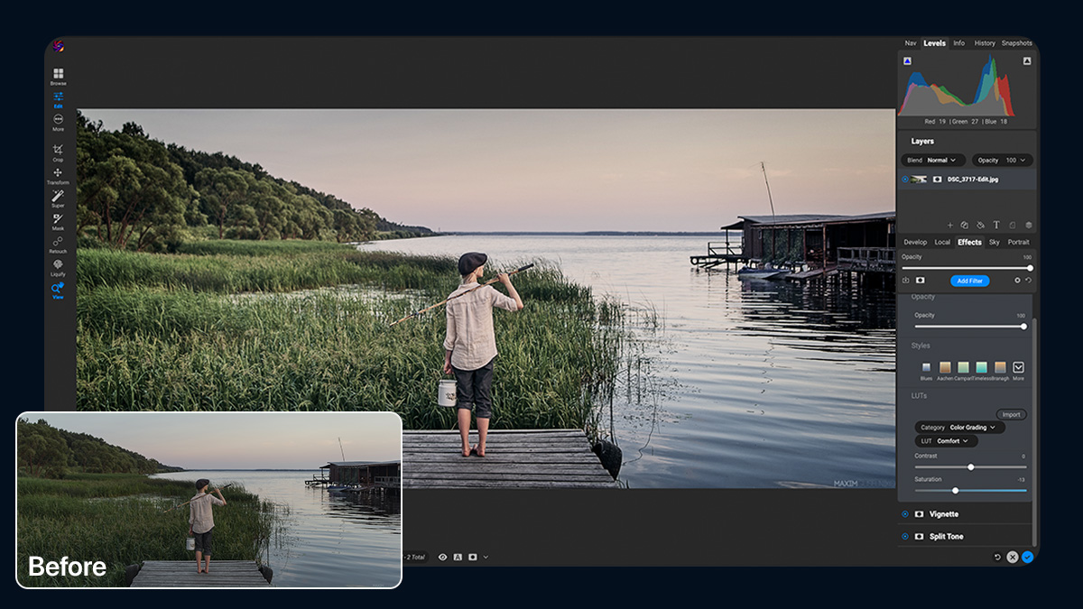Switch to the Snapshots tab
1083x609 pixels.
click(x=1016, y=43)
